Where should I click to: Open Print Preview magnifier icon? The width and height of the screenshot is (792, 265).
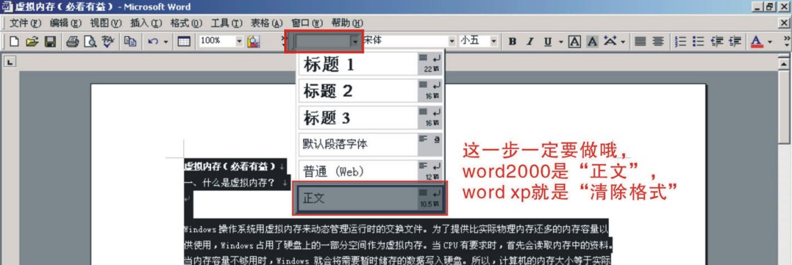pos(90,42)
